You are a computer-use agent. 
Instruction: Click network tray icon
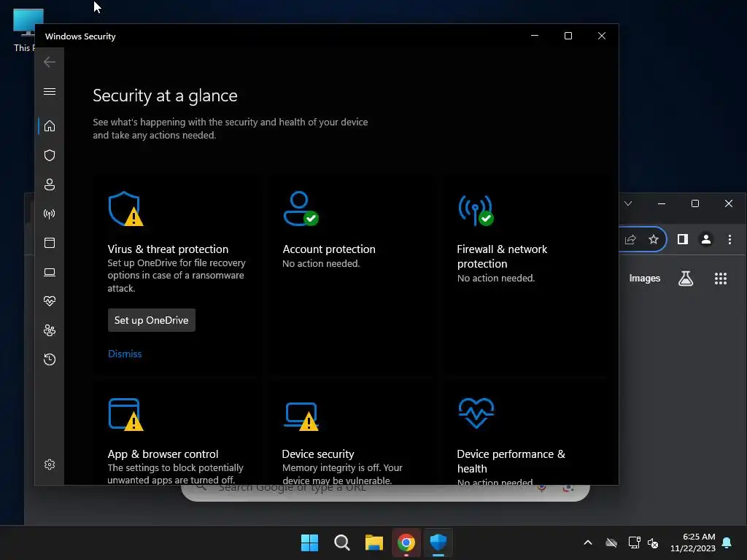634,542
